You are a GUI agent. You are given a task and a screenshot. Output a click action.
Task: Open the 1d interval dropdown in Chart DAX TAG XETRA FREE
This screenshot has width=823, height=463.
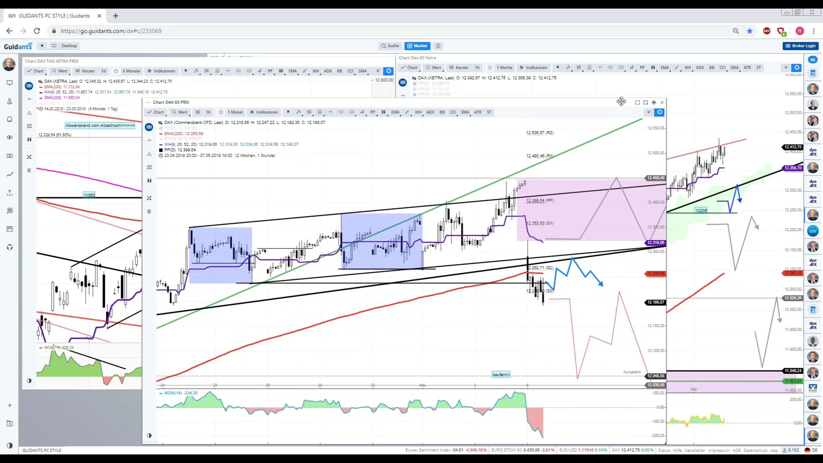click(x=104, y=71)
